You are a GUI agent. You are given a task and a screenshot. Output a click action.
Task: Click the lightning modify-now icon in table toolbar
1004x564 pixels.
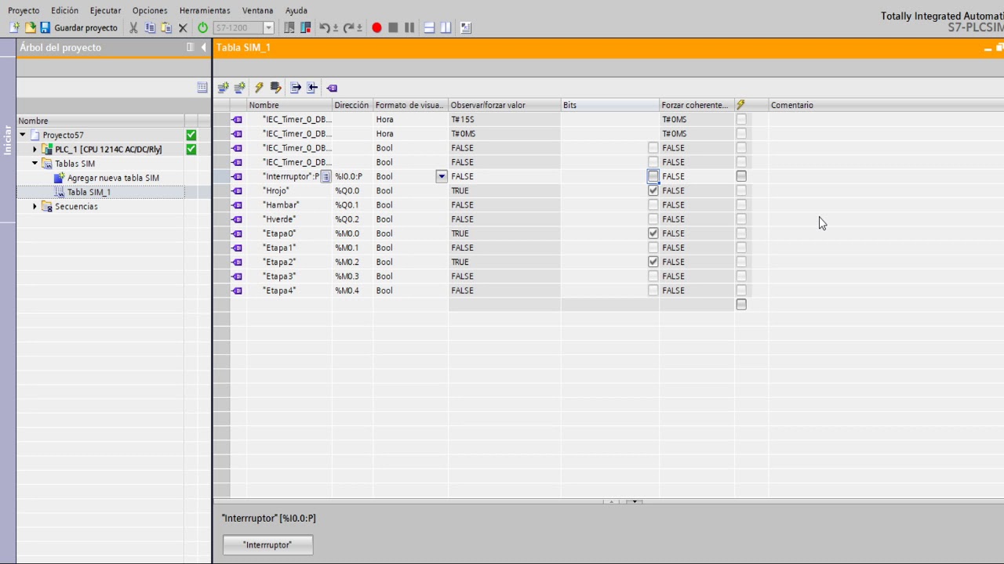point(259,88)
